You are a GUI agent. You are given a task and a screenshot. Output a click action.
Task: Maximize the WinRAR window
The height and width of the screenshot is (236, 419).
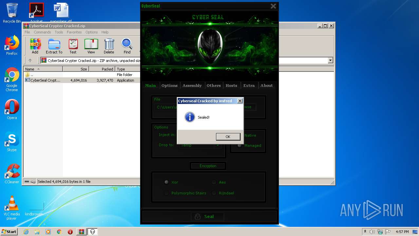[325, 26]
